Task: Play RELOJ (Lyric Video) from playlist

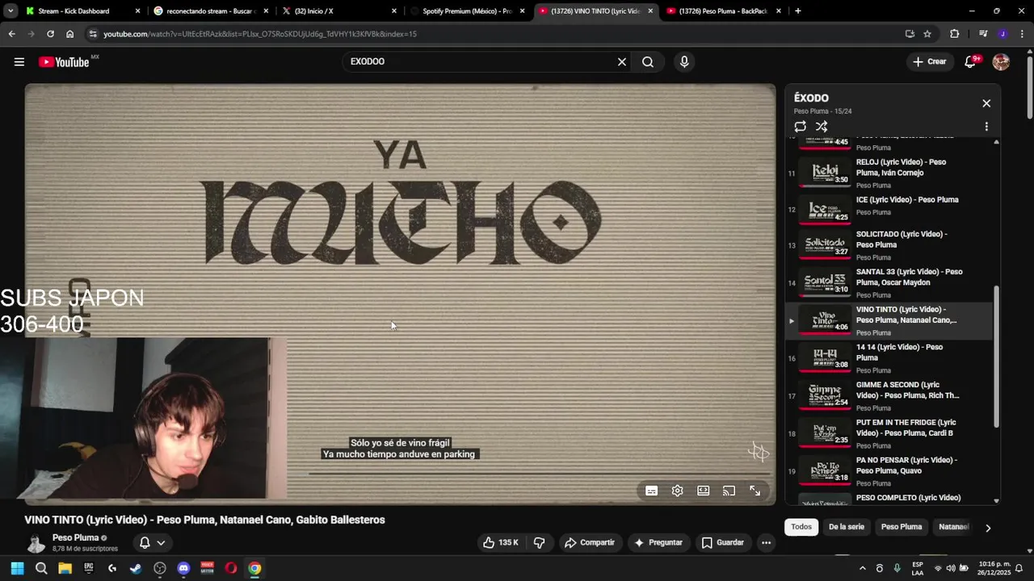Action: point(889,173)
